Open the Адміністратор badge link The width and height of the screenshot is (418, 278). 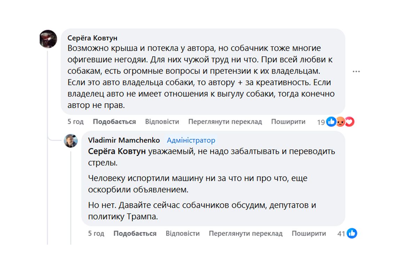[192, 140]
